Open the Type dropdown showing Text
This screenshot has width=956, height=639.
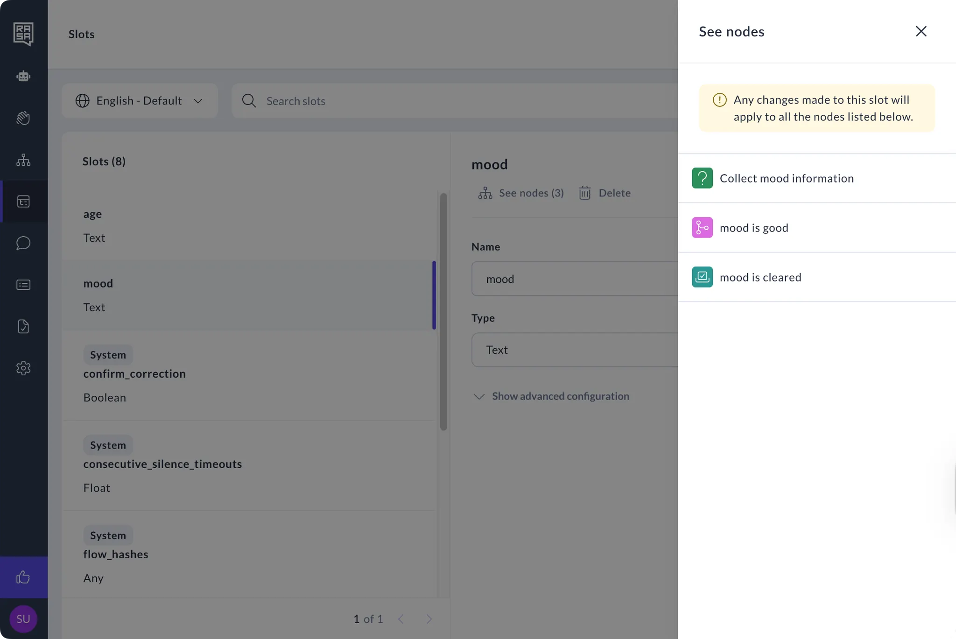(x=574, y=350)
